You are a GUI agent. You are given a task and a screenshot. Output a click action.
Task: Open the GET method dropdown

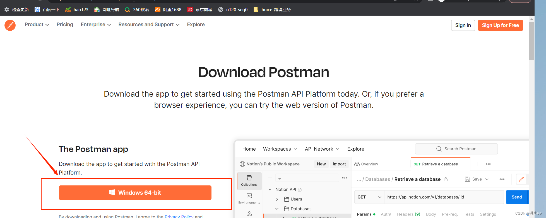[x=369, y=197]
